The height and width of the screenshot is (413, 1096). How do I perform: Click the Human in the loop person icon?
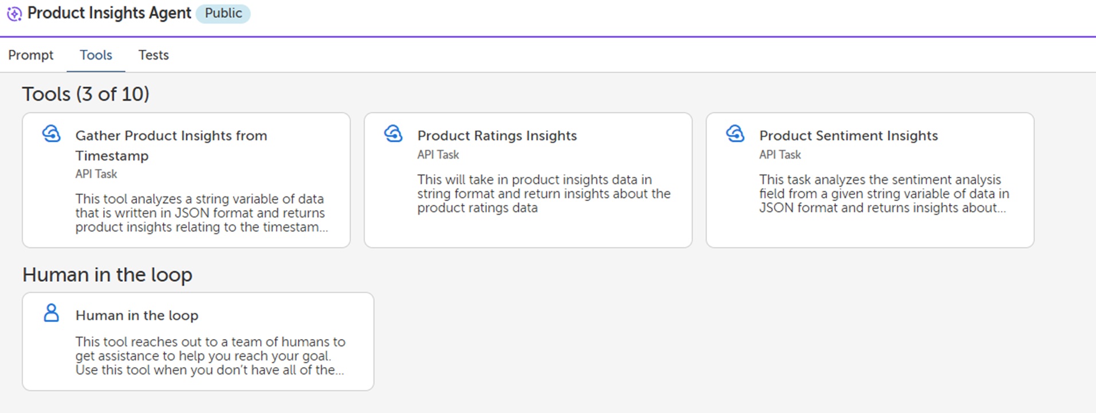(52, 313)
